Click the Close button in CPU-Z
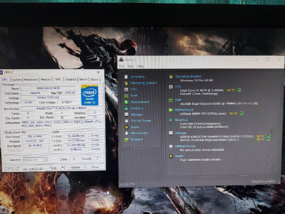This screenshot has width=285, height=214. tap(95, 167)
